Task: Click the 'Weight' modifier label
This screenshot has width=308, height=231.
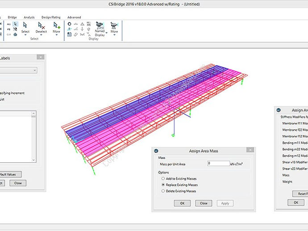Action: (287, 182)
